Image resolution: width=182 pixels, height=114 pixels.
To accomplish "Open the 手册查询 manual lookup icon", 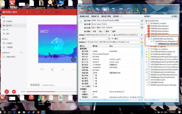I will (x=97, y=11).
